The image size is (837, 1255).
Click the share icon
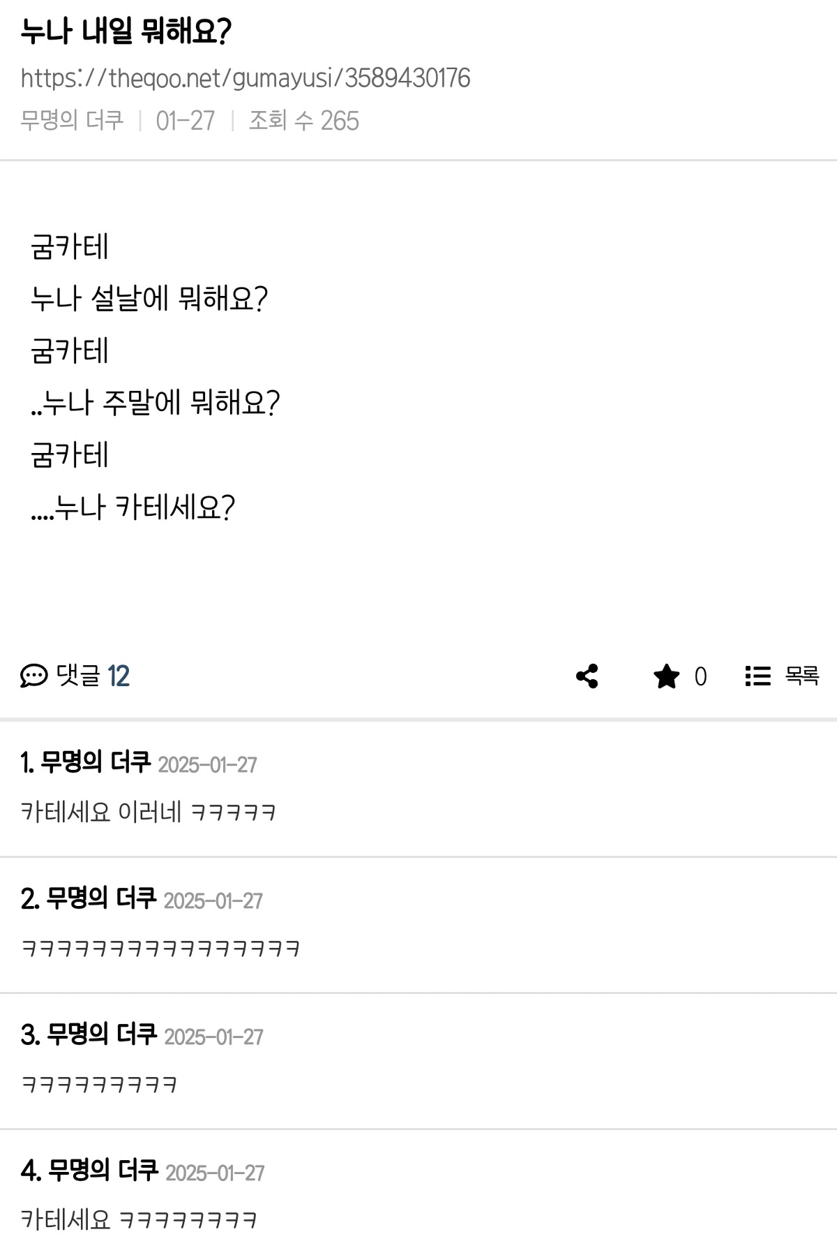tap(587, 676)
